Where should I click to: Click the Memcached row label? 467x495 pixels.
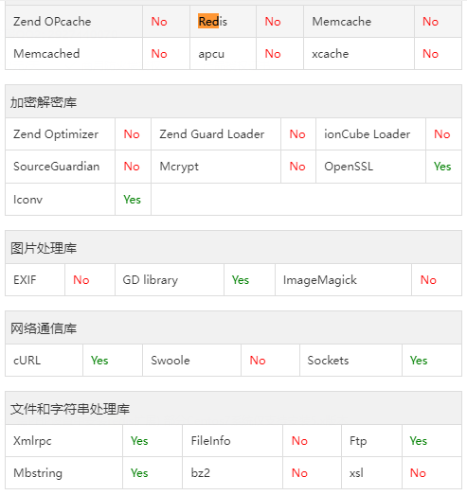point(46,54)
